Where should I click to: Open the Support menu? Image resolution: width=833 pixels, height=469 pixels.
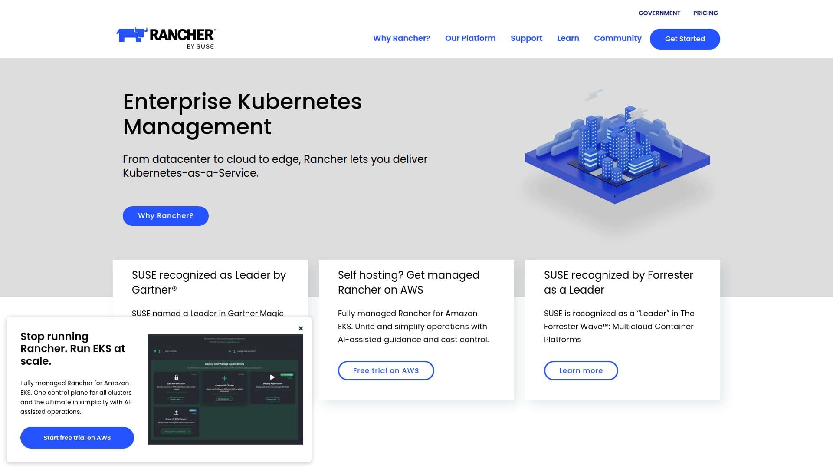[526, 38]
